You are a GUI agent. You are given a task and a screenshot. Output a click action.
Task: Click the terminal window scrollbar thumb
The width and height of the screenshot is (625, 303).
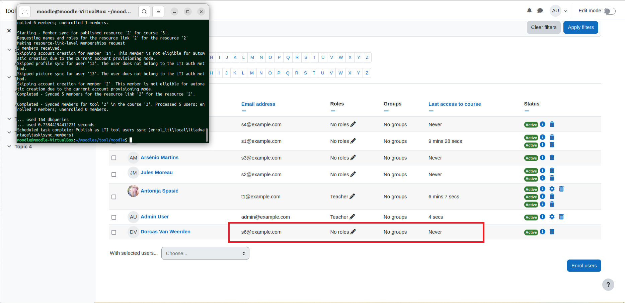pos(207,134)
